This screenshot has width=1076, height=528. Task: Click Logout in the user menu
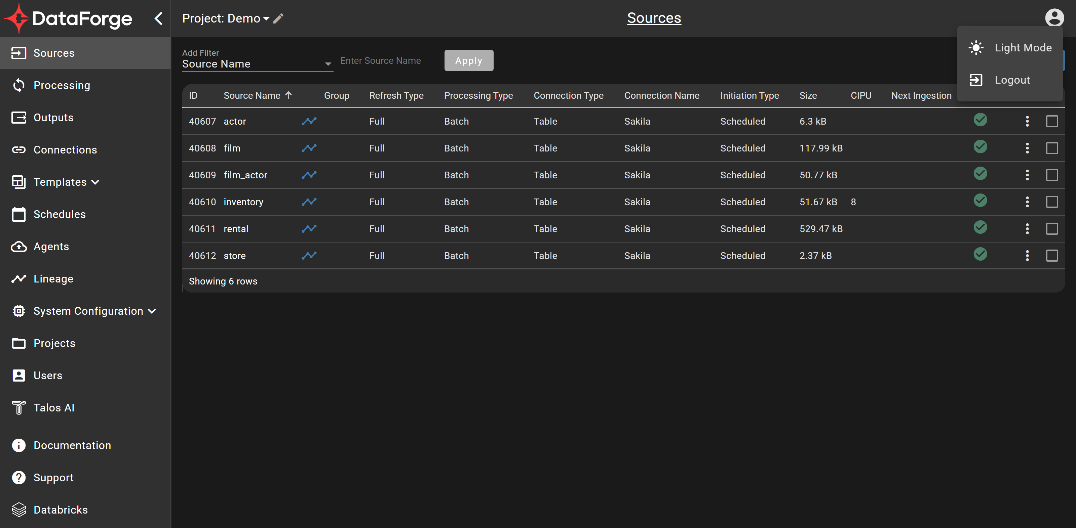1009,80
